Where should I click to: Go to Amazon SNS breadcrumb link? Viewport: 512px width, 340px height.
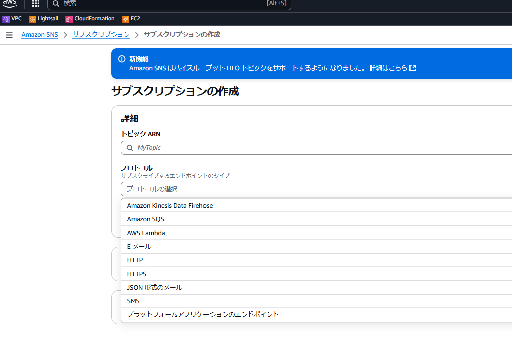[x=40, y=35]
